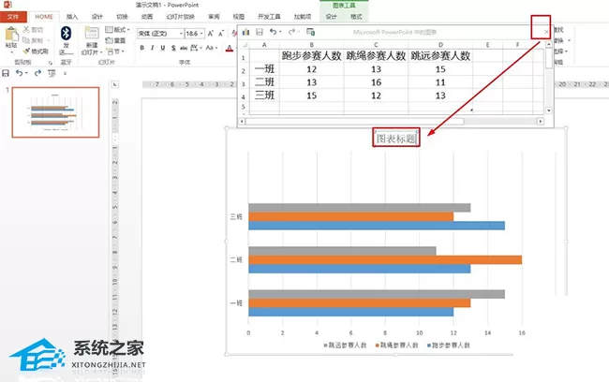Screen dimensions: 609x382
Task: Open the slide Layout dropdown
Action: click(x=118, y=30)
